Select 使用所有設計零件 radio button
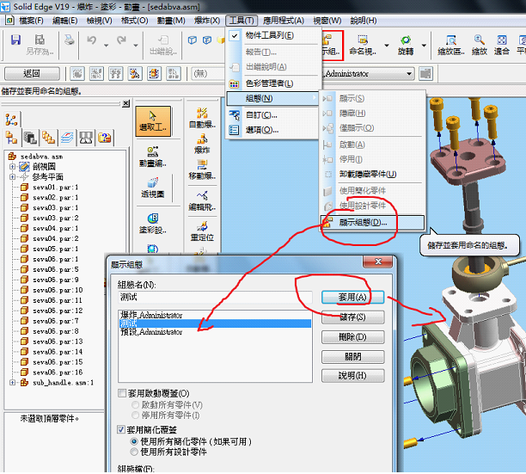Image resolution: width=526 pixels, height=474 pixels. pyautogui.click(x=134, y=452)
